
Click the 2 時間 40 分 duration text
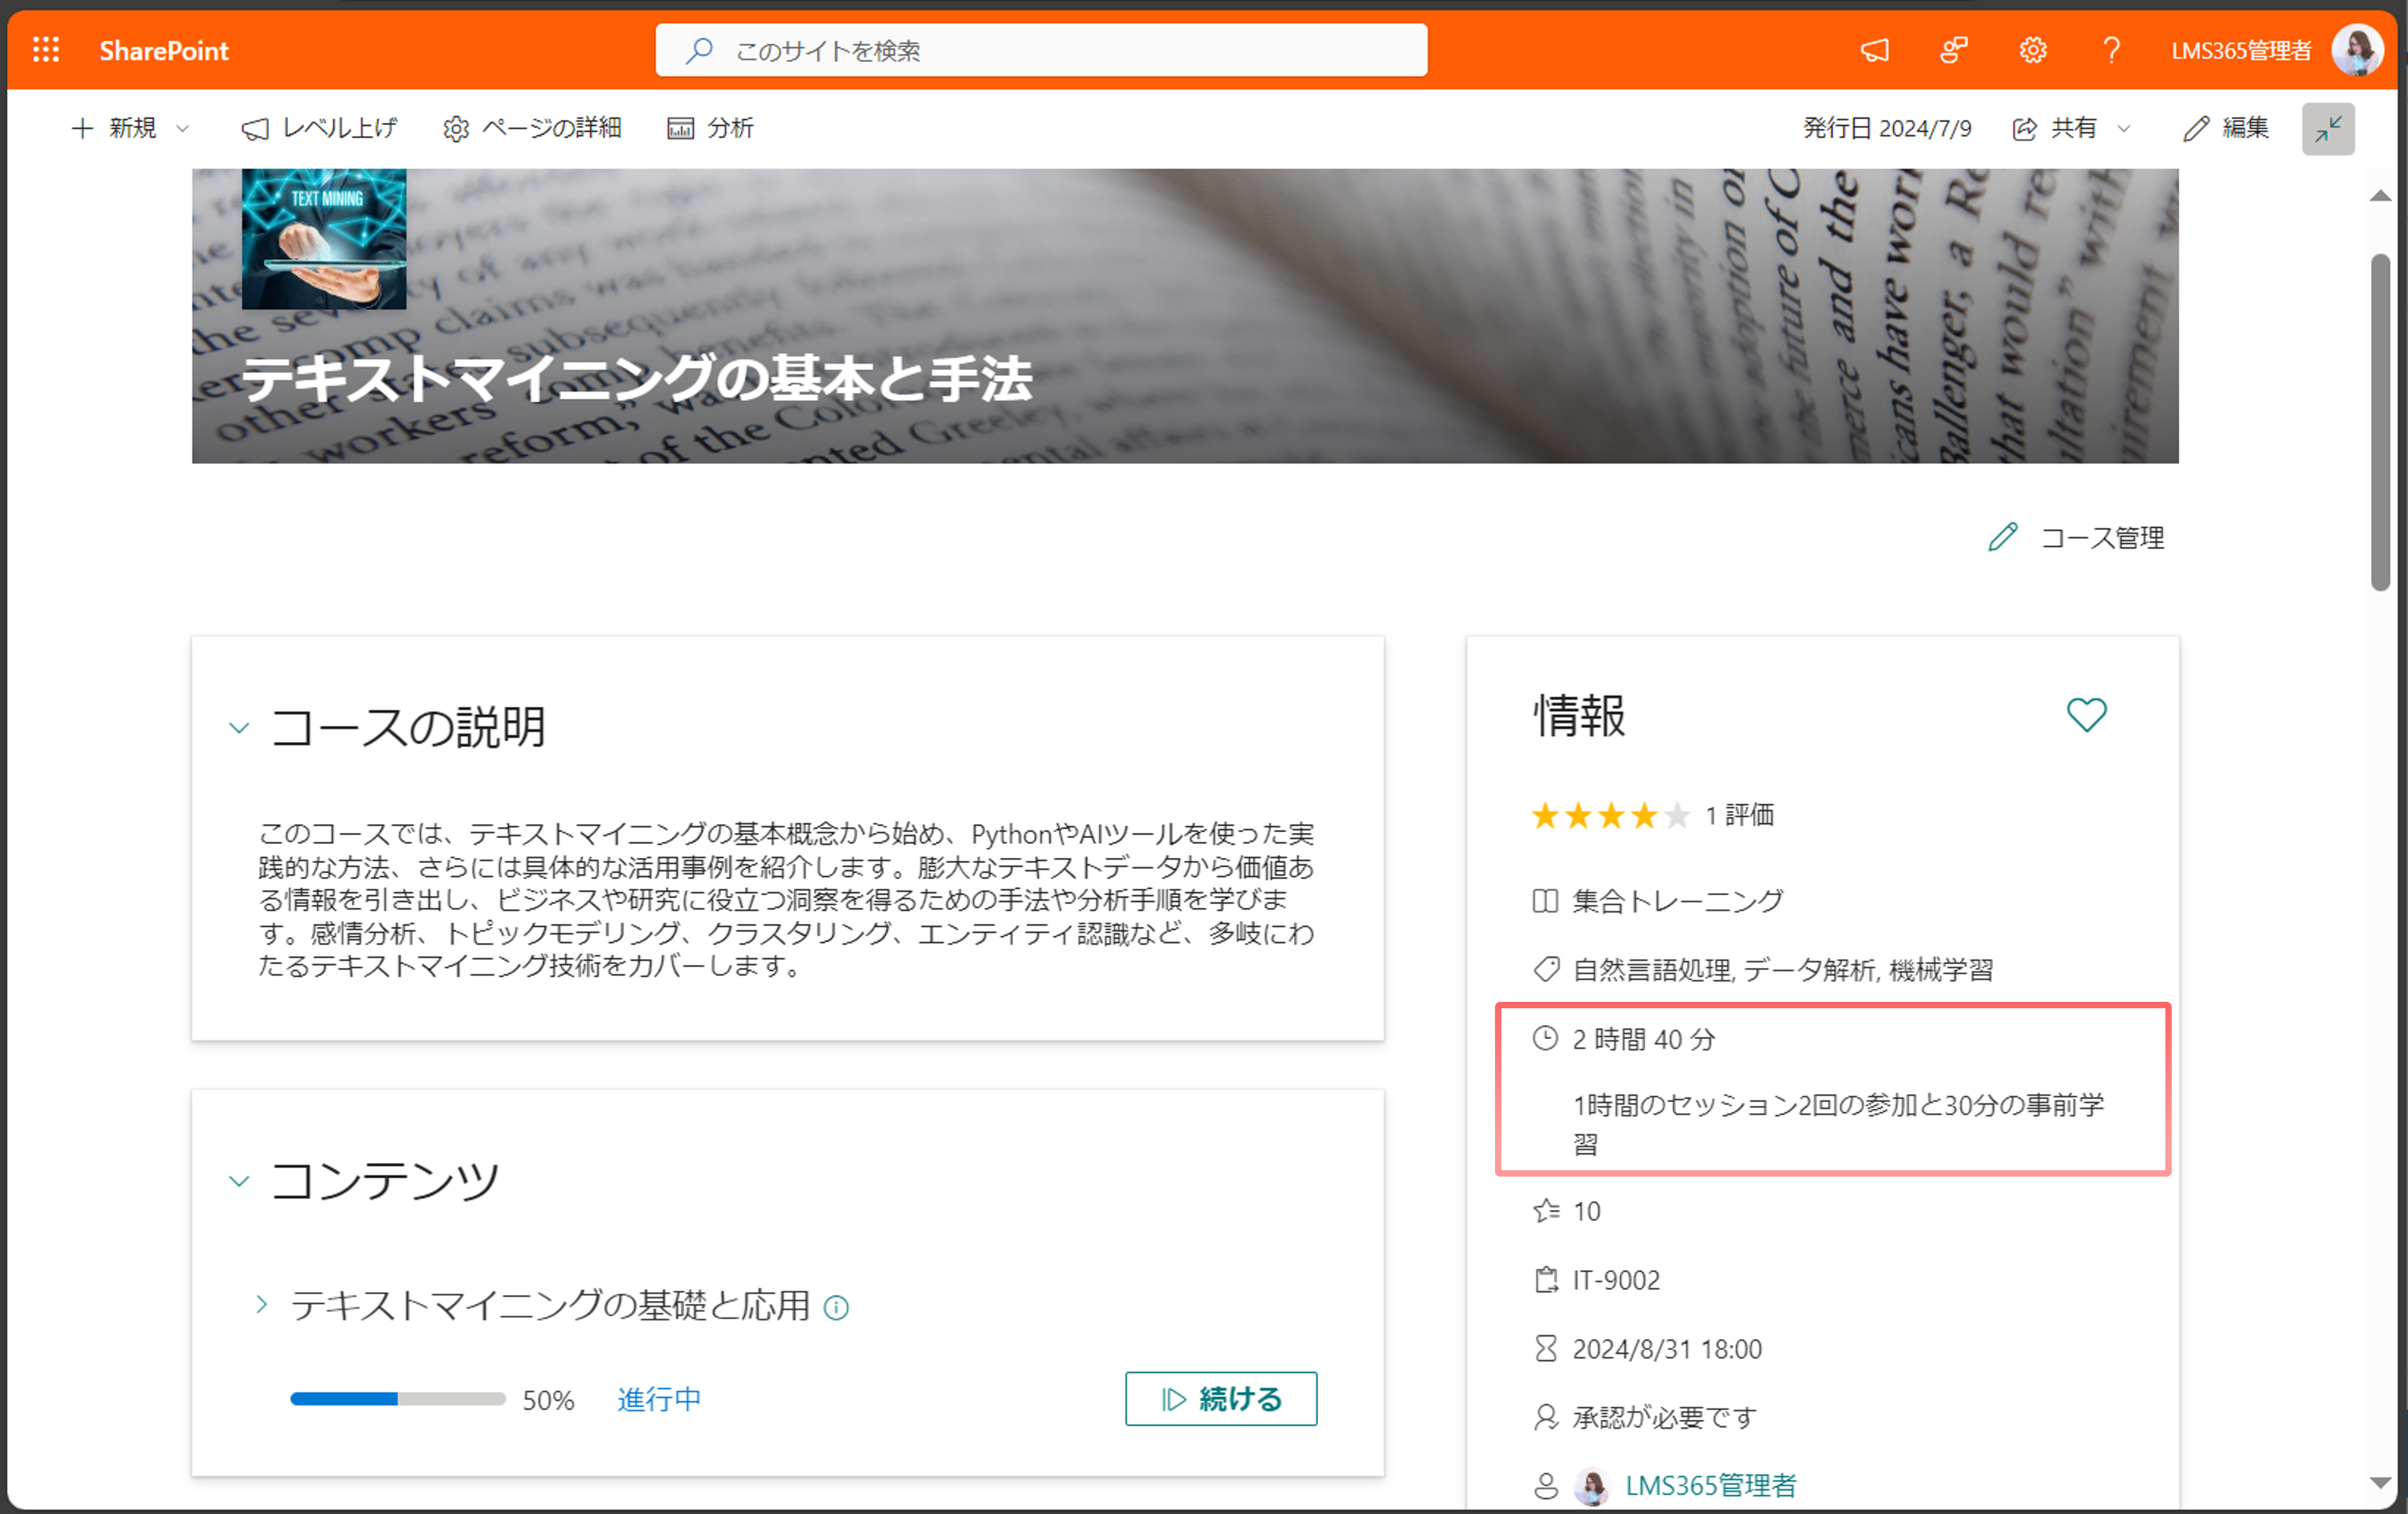pos(1644,1039)
